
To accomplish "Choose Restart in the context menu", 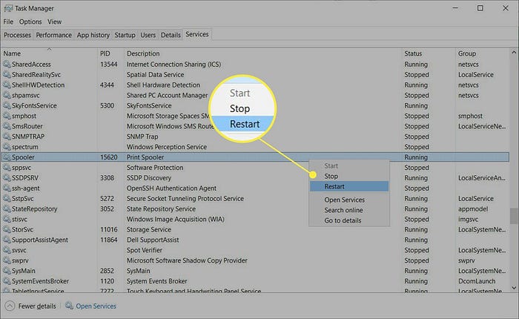I will point(349,186).
